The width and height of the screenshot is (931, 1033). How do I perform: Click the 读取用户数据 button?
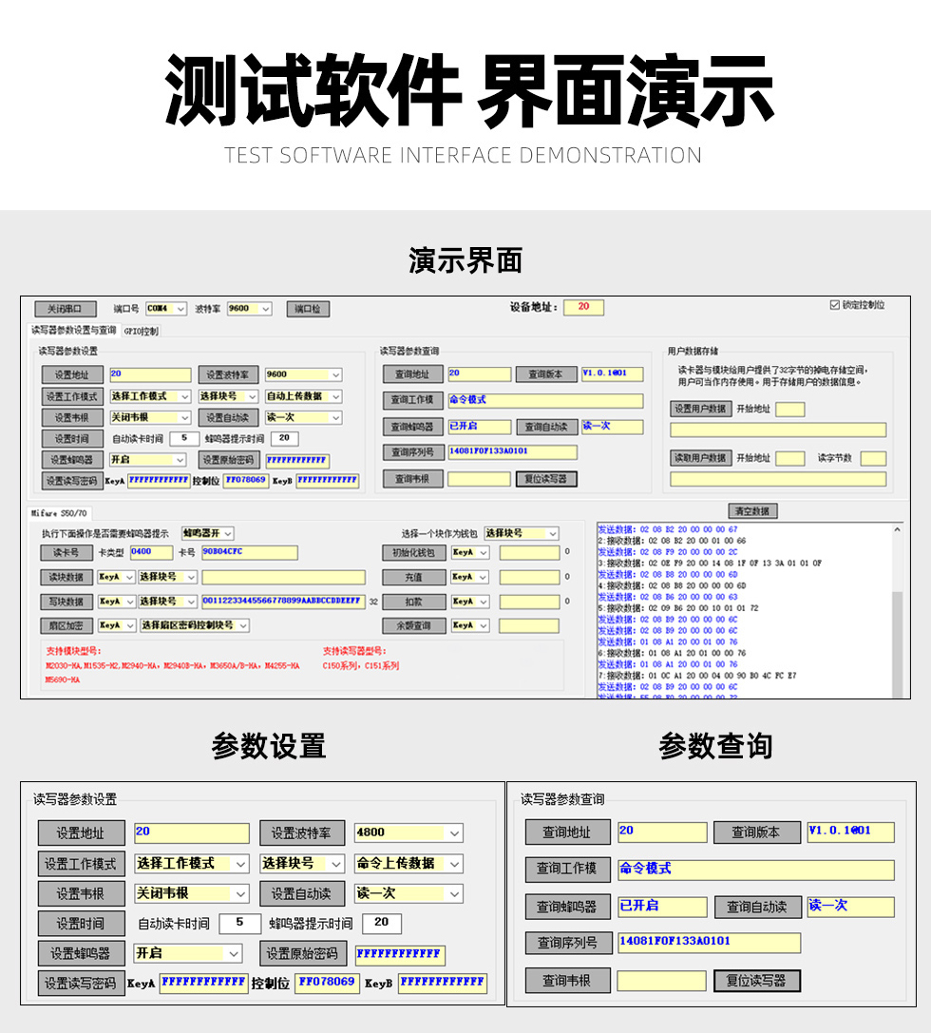click(700, 458)
